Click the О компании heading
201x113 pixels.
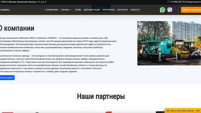pos(17,28)
